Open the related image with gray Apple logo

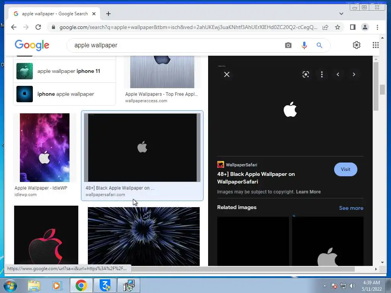click(328, 241)
